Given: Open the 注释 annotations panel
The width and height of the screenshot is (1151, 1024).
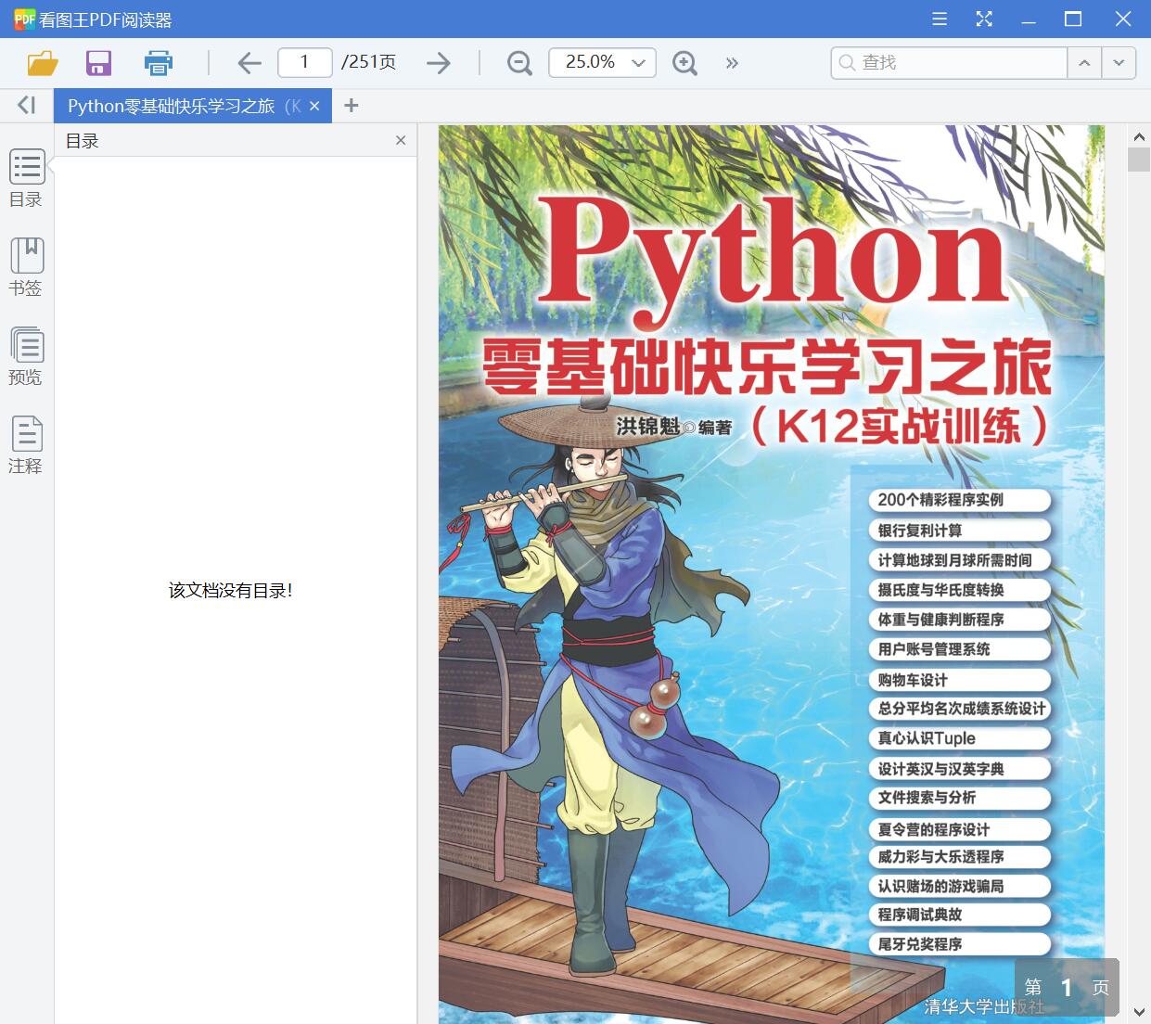Looking at the screenshot, I should pos(26,445).
